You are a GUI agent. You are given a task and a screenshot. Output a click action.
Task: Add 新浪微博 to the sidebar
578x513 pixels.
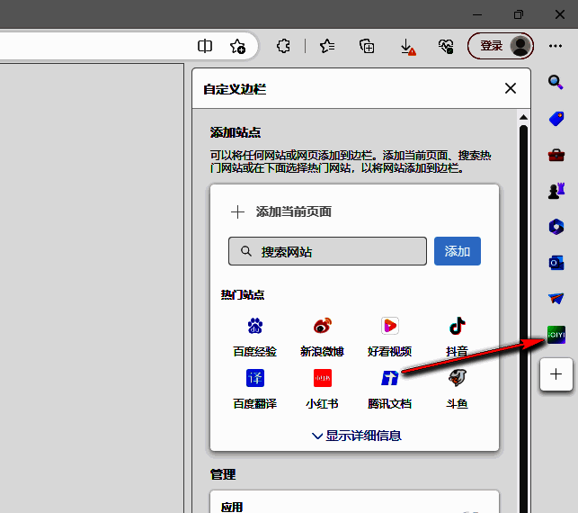(x=322, y=335)
